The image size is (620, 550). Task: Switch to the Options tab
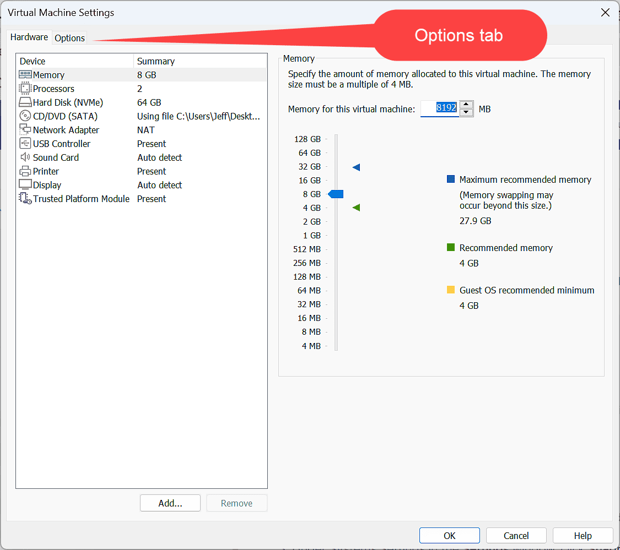69,37
